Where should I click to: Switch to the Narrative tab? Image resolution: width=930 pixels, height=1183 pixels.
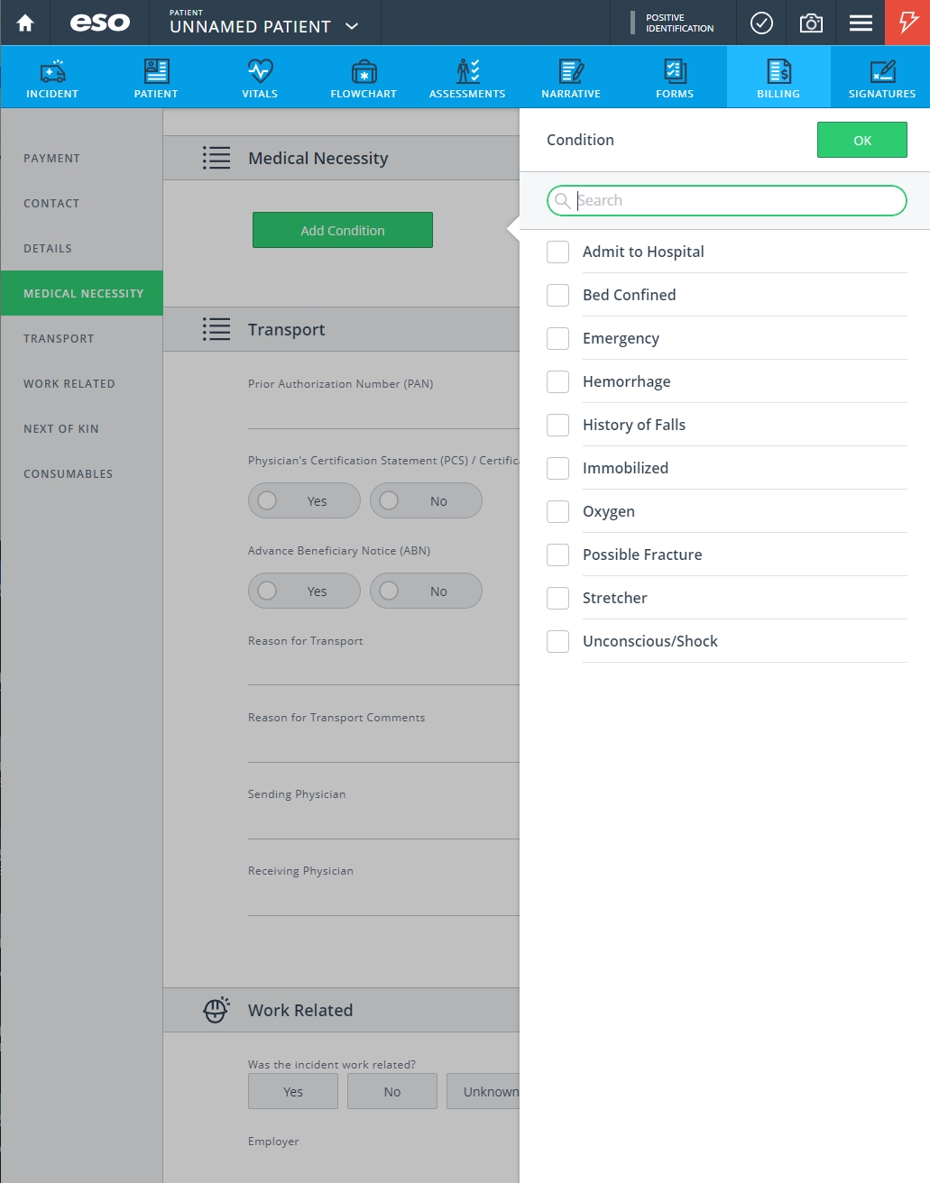pyautogui.click(x=571, y=78)
